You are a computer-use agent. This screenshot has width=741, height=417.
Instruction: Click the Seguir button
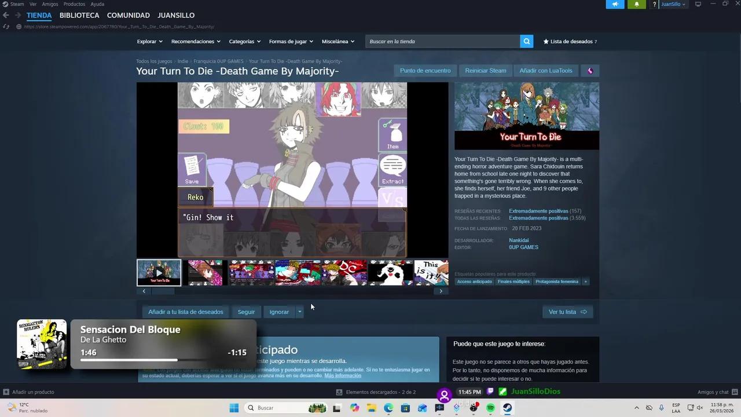click(246, 312)
